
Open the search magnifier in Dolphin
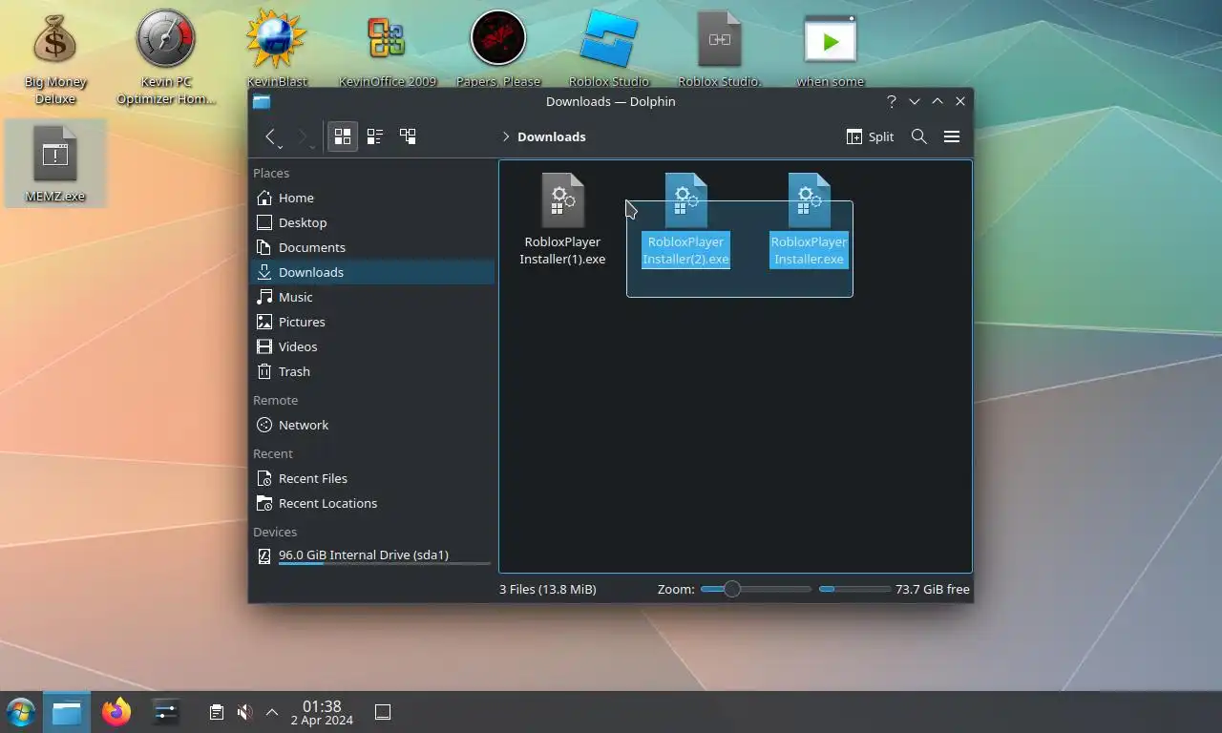click(x=919, y=136)
